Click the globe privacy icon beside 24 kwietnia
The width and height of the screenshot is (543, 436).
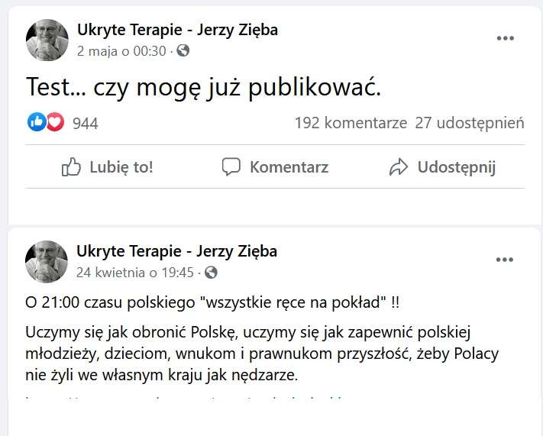212,272
